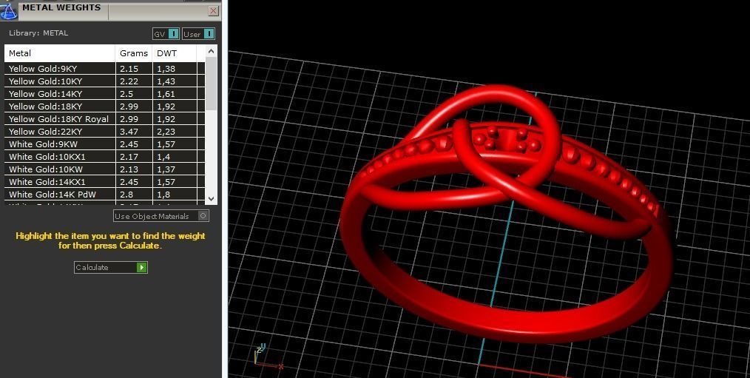Click the green arrow on the Calculate button
This screenshot has width=750, height=378.
click(141, 268)
